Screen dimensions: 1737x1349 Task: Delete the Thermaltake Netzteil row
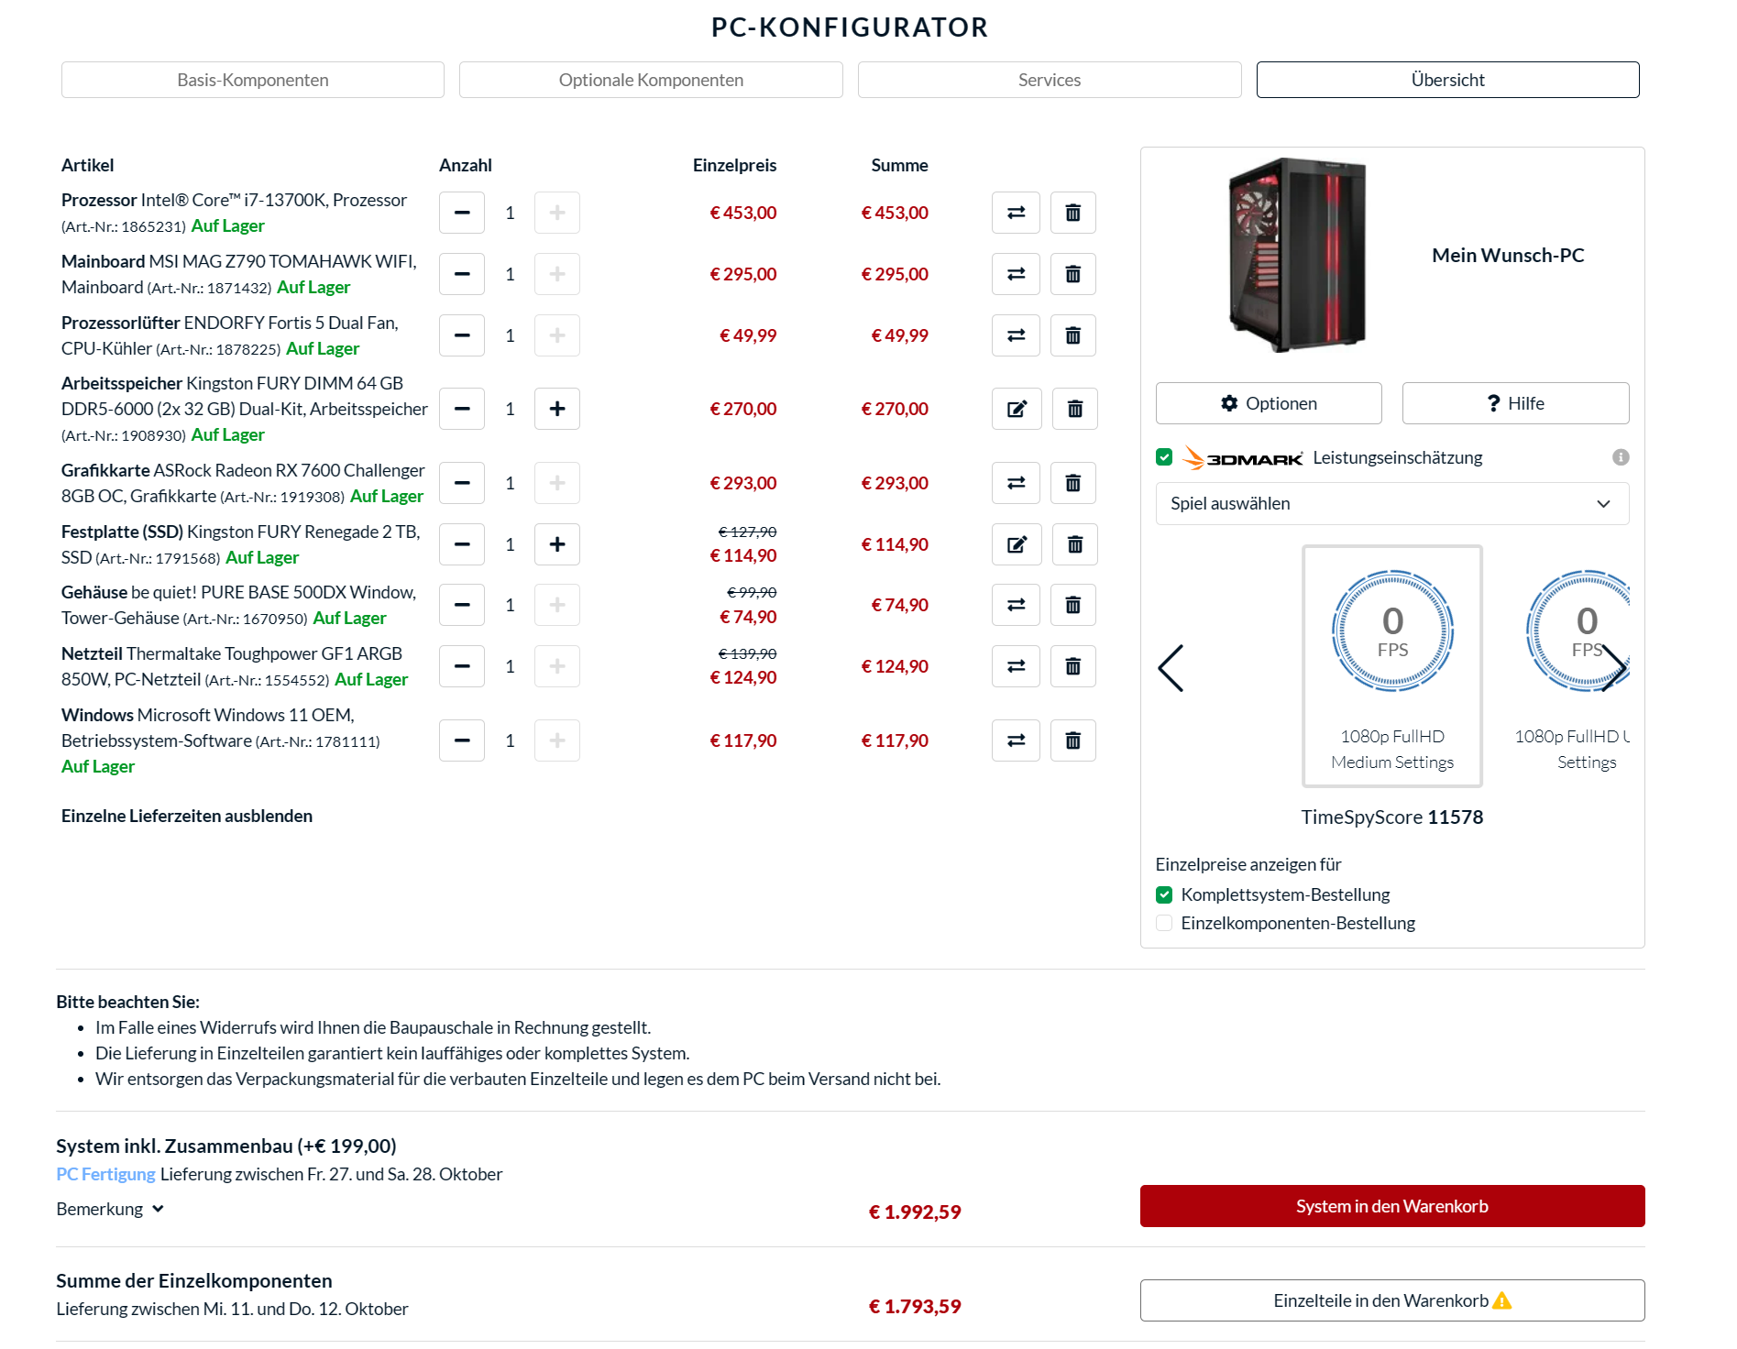(x=1072, y=666)
